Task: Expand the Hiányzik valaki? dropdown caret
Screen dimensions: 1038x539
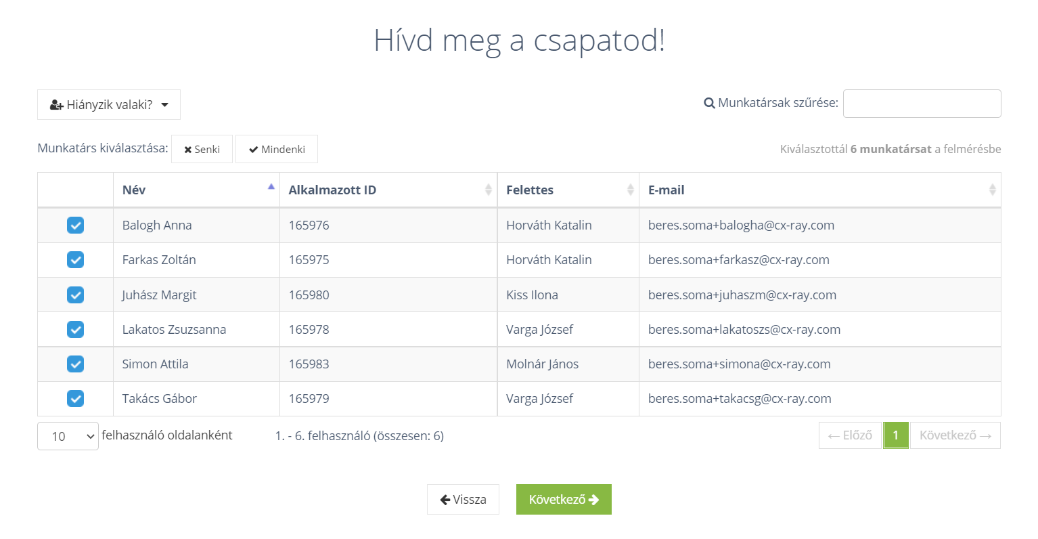Action: pyautogui.click(x=164, y=105)
